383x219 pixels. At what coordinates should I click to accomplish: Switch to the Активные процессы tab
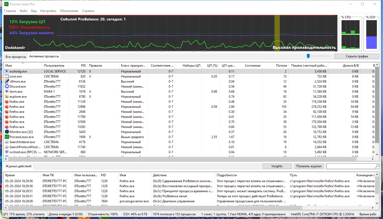(x=44, y=56)
